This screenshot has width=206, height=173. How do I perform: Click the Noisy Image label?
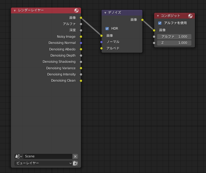pos(66,37)
